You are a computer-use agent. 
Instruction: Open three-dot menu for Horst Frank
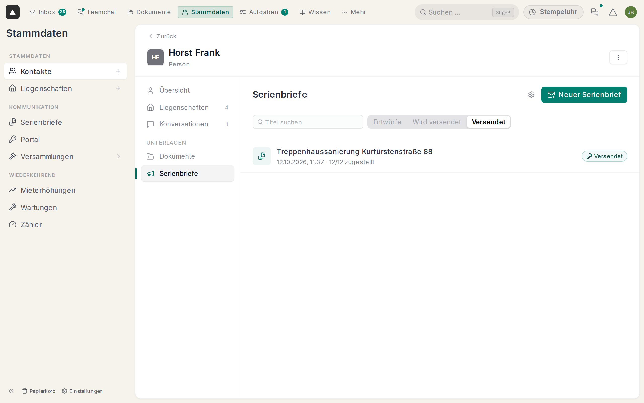click(618, 57)
